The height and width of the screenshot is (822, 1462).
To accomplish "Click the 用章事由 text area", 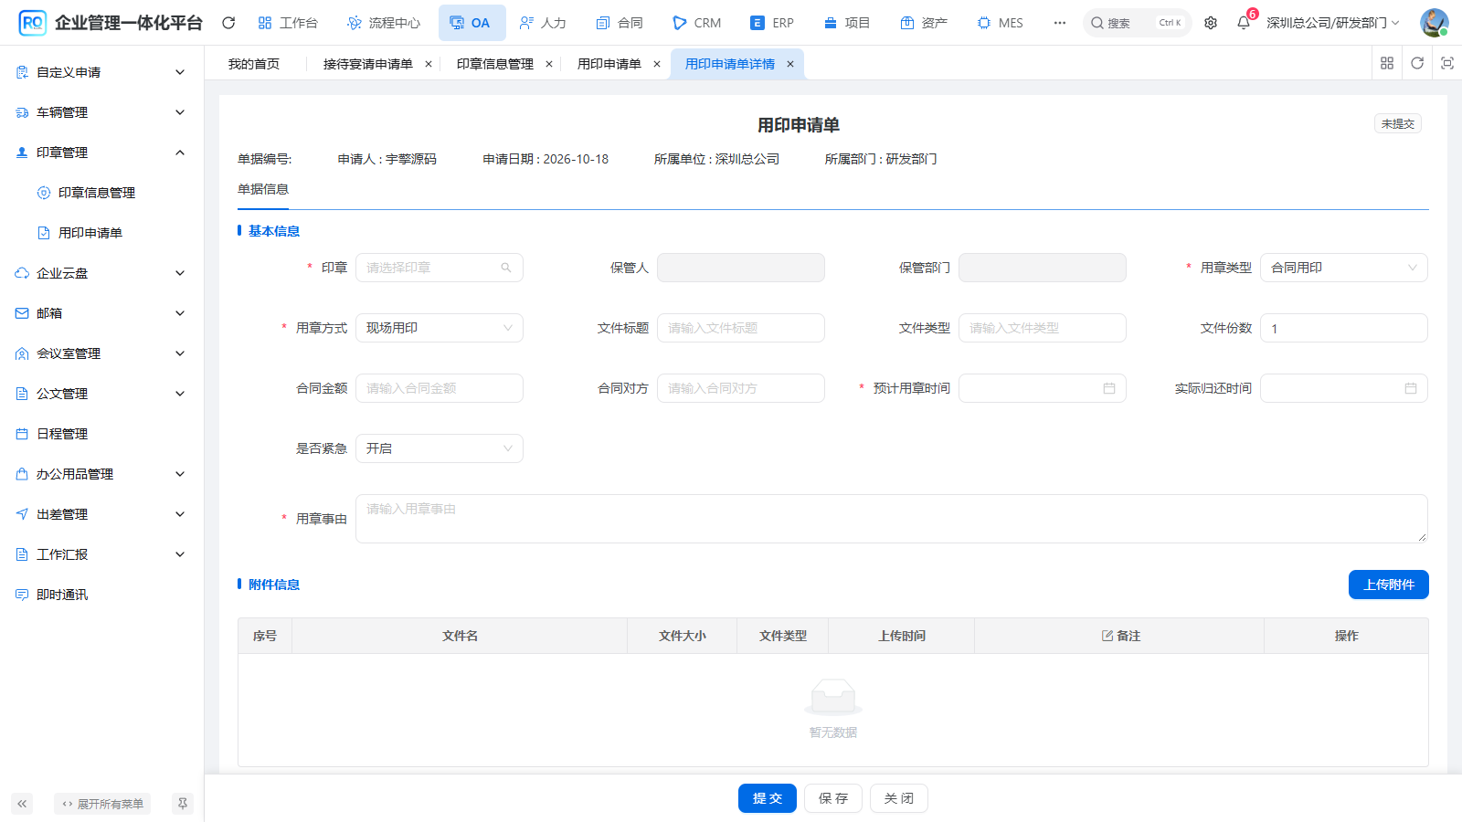I will click(892, 519).
